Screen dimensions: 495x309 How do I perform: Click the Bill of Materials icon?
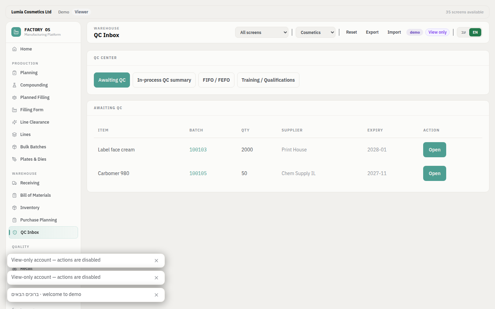click(x=14, y=195)
